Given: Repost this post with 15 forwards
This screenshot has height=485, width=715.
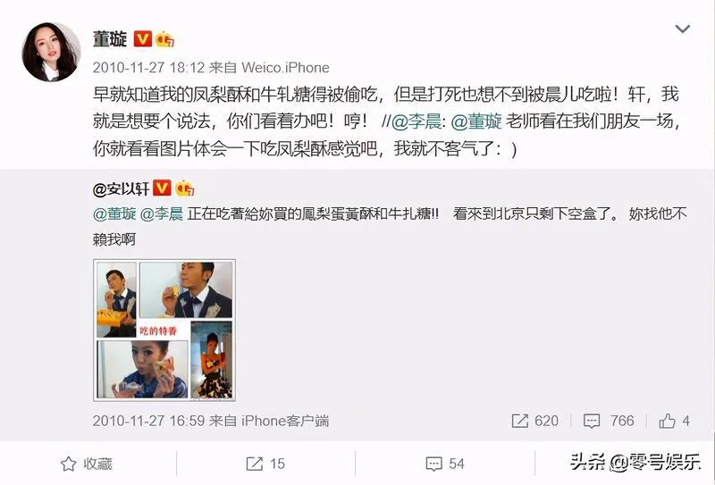Looking at the screenshot, I should tap(265, 464).
